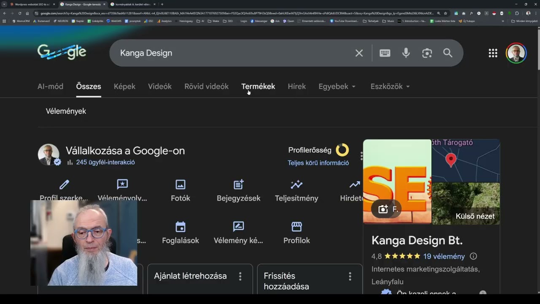This screenshot has height=304, width=540.
Task: Click the Frissítés hozzáadása card
Action: tap(310, 279)
